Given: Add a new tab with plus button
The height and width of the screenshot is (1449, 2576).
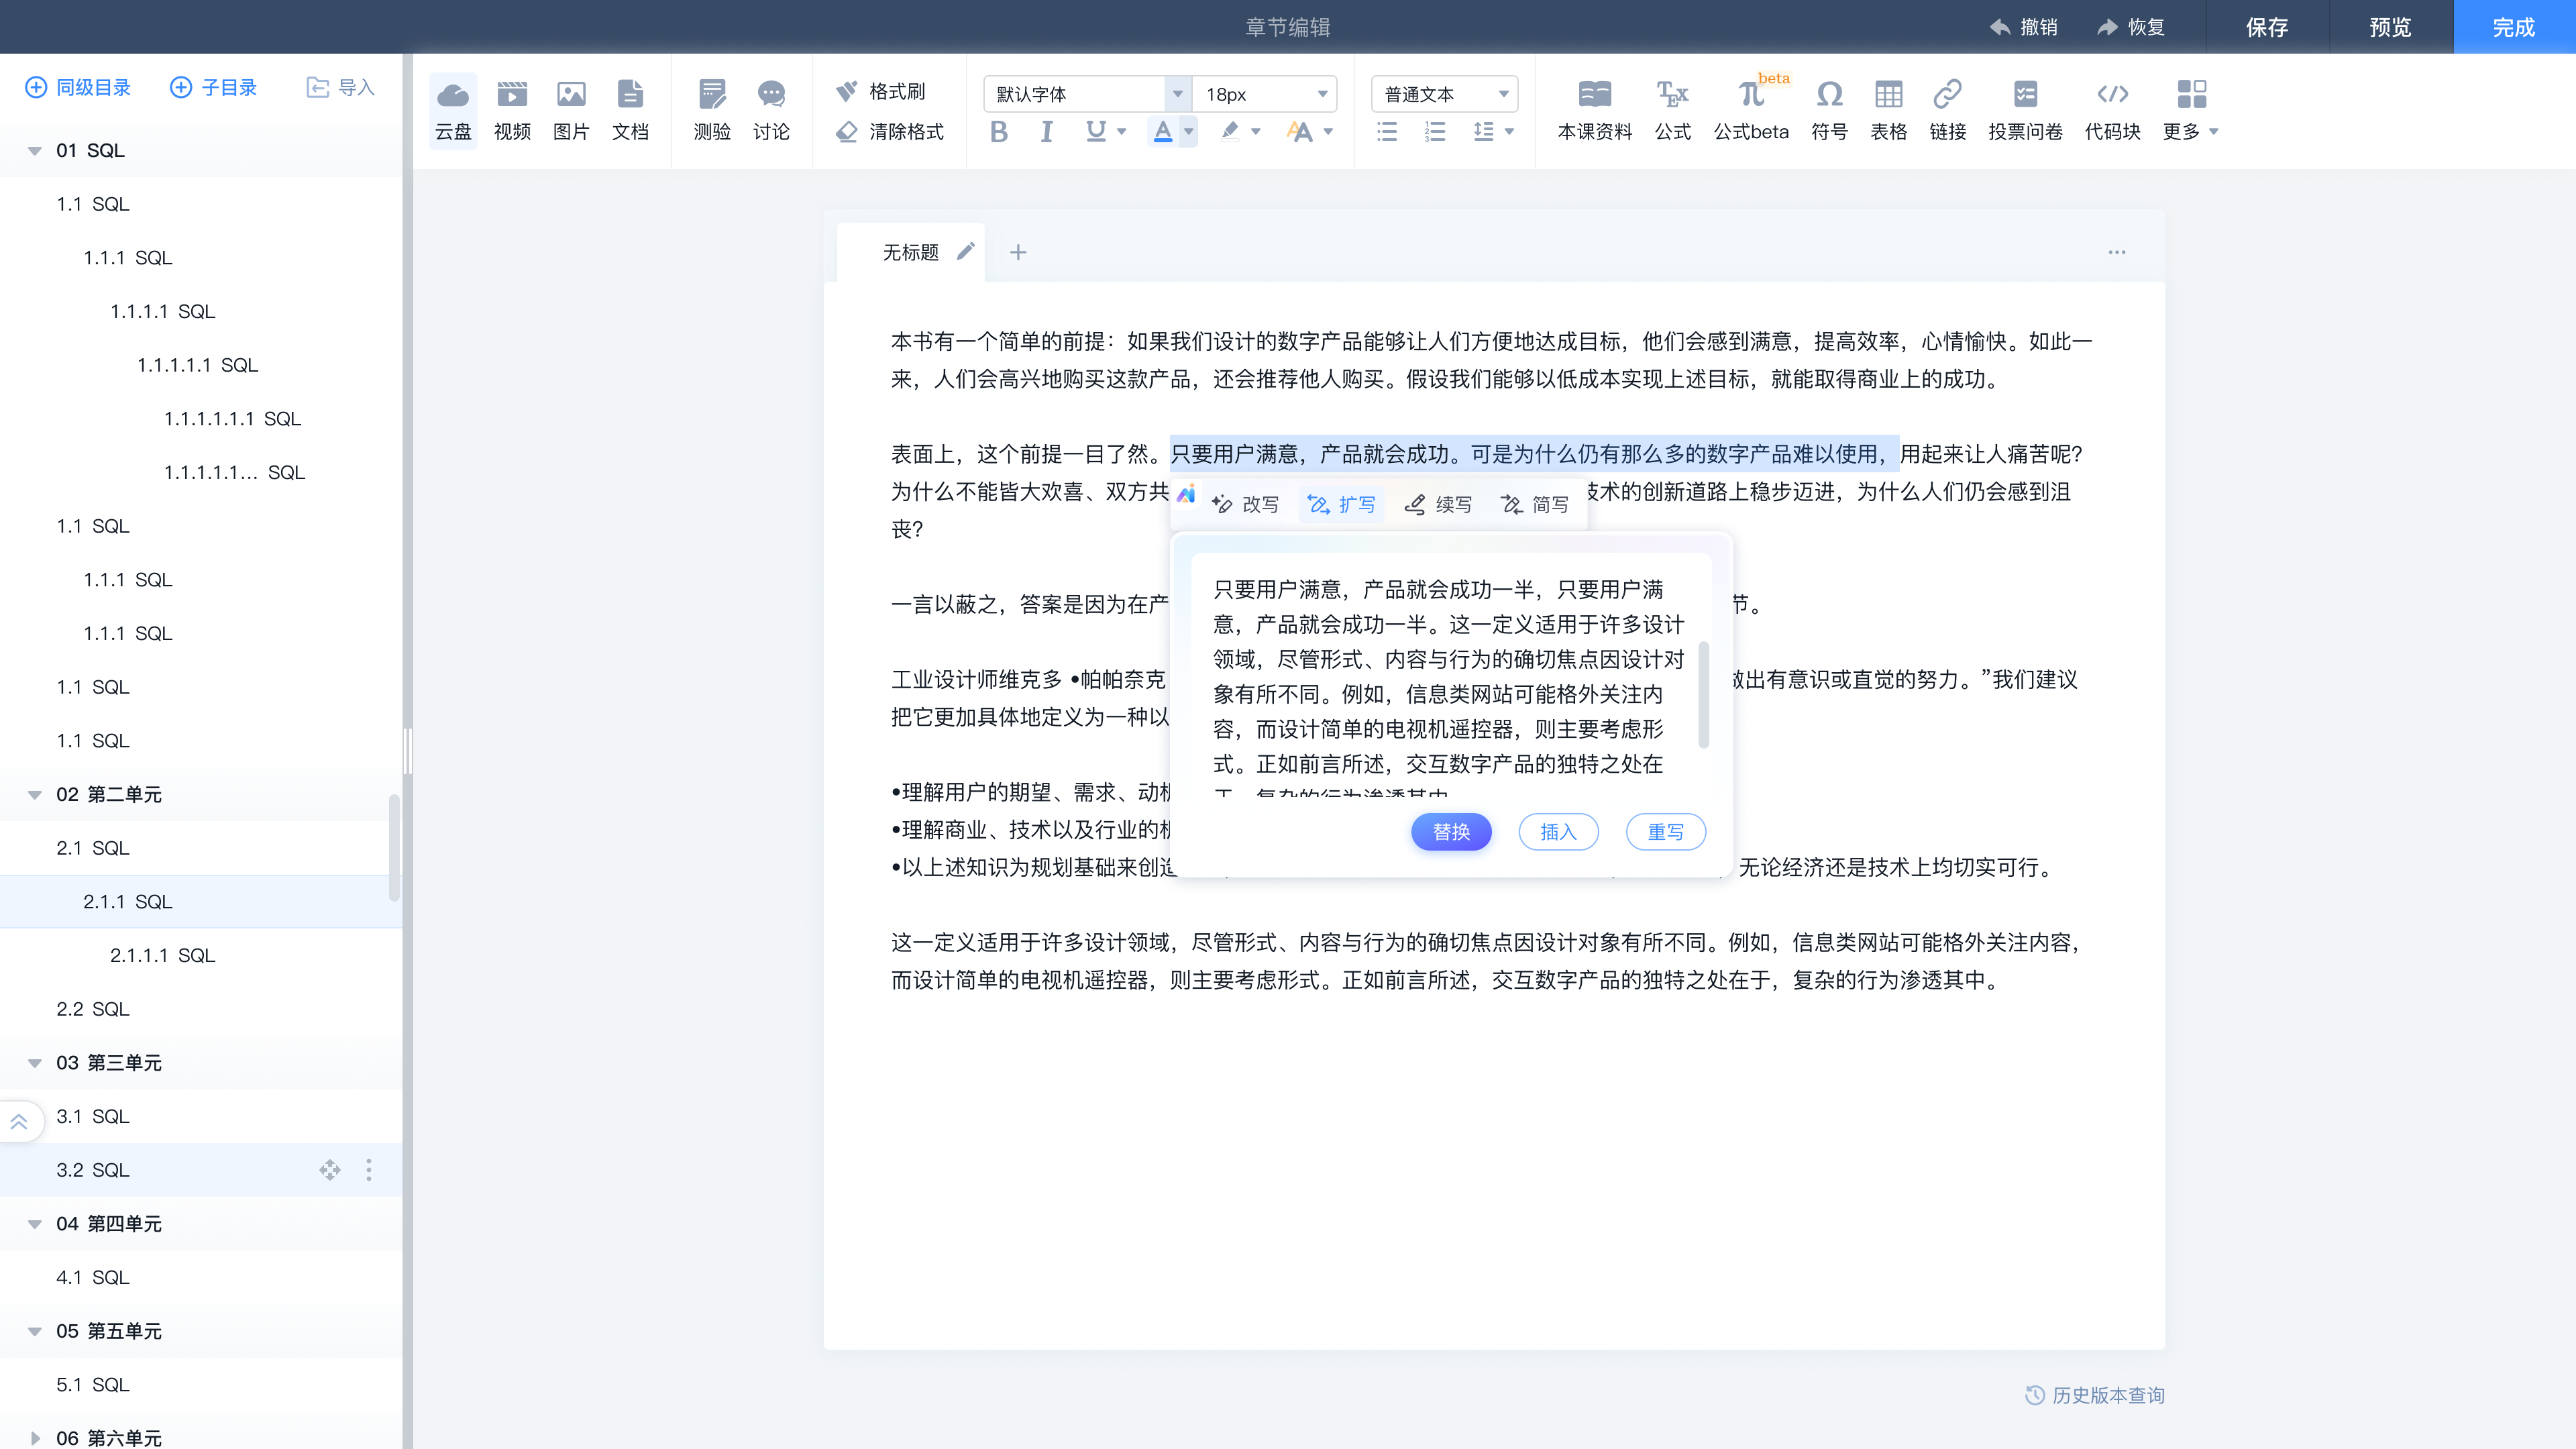Looking at the screenshot, I should tap(1018, 252).
